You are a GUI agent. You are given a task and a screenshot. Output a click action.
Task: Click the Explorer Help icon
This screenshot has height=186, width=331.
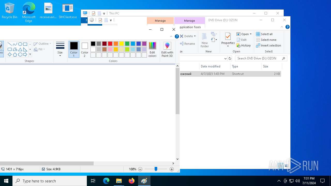288,27
